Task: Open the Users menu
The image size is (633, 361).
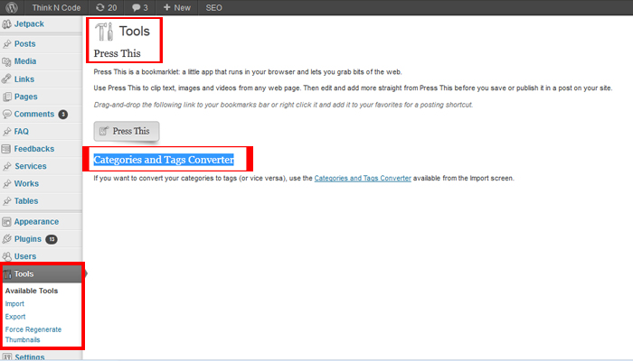Action: click(25, 256)
